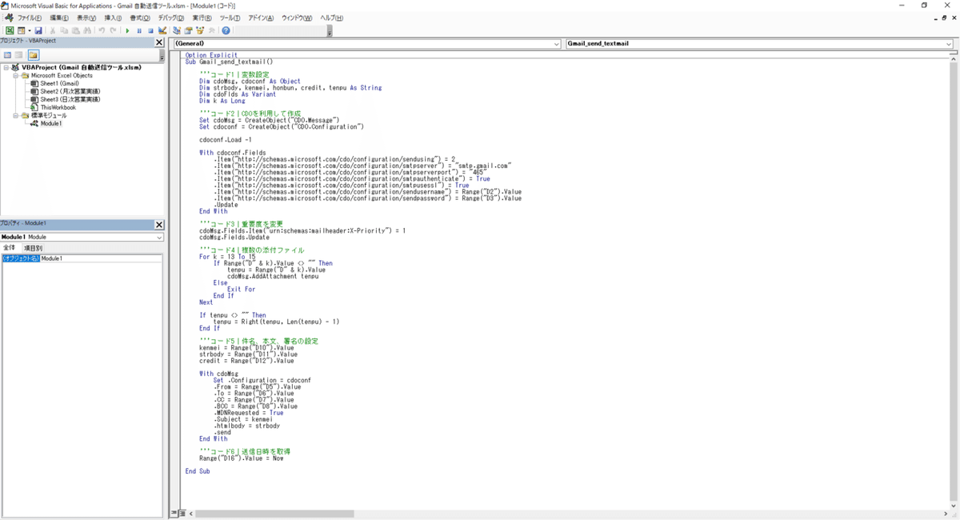Open the (General) object dropdown

coord(556,43)
